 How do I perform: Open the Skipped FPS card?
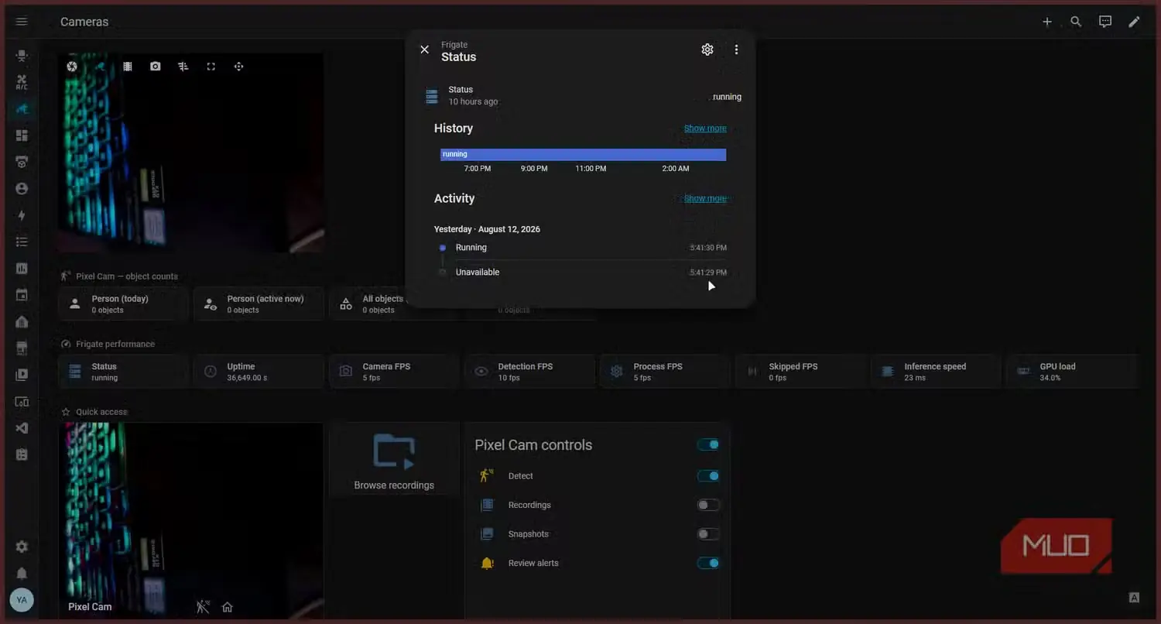(800, 372)
